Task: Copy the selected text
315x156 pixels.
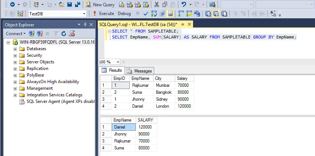Action: 165,4
